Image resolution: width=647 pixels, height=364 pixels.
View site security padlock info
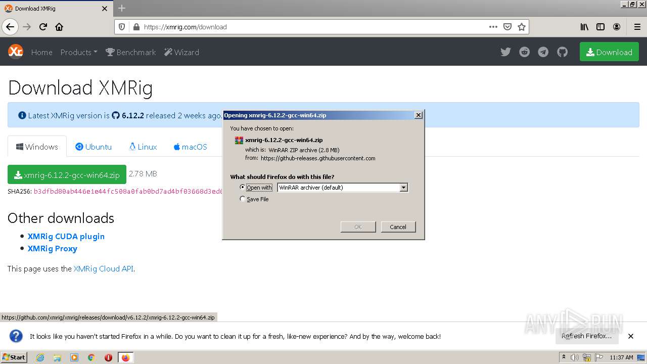point(136,27)
